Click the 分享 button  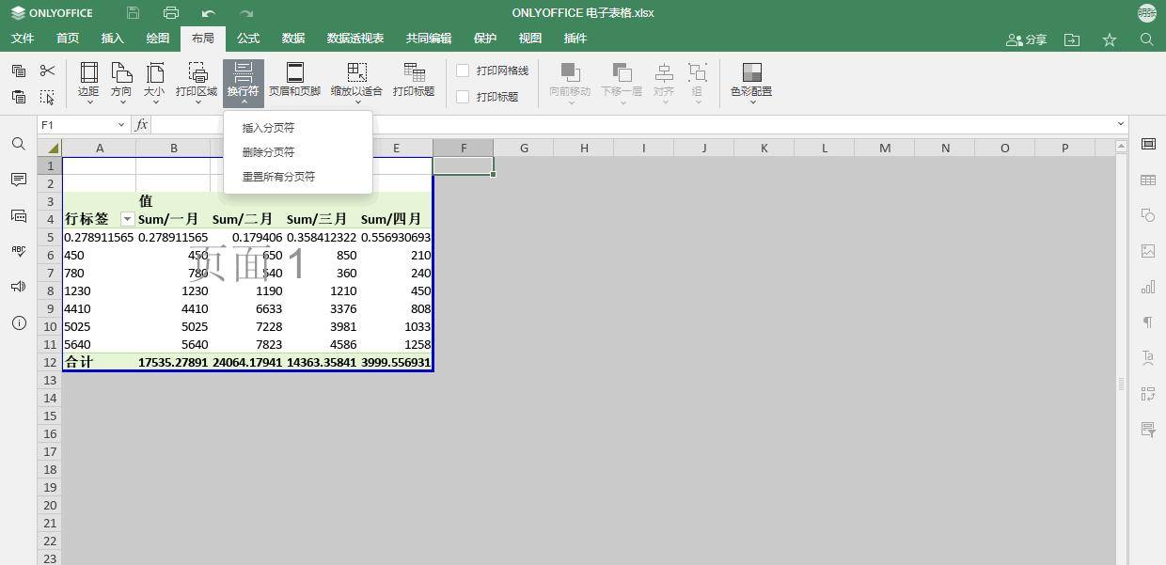1025,39
